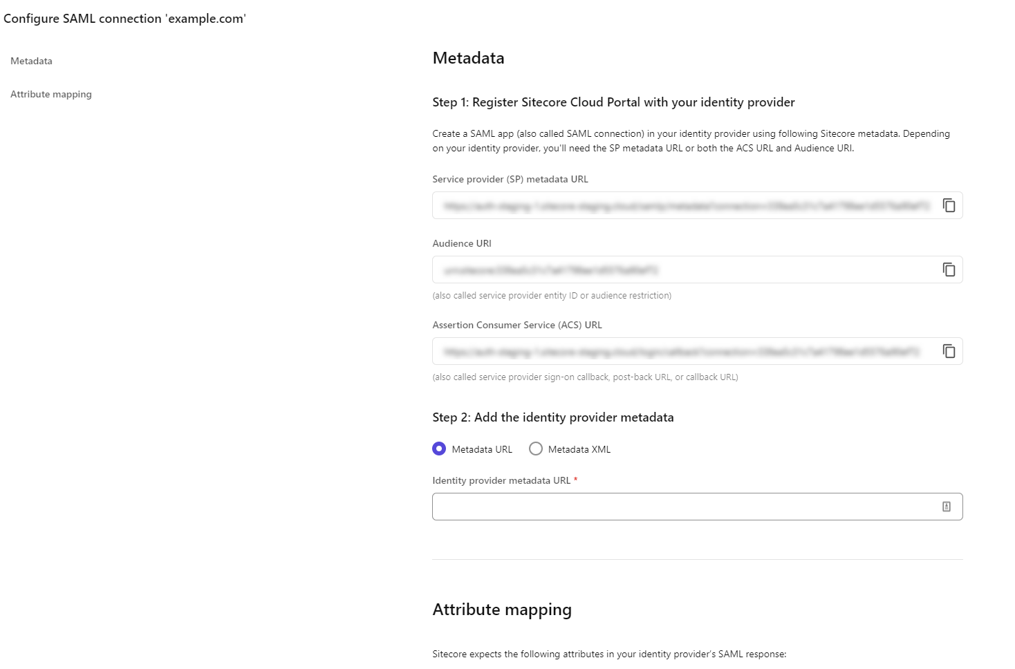Click the Identity provider metadata URL label
The height and width of the screenshot is (669, 1015).
coord(502,480)
